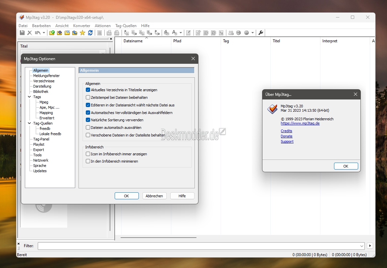Screen dimensions: 387x268
Task: Click OK in the Mp3tag Optionen dialog
Action: pos(127,196)
